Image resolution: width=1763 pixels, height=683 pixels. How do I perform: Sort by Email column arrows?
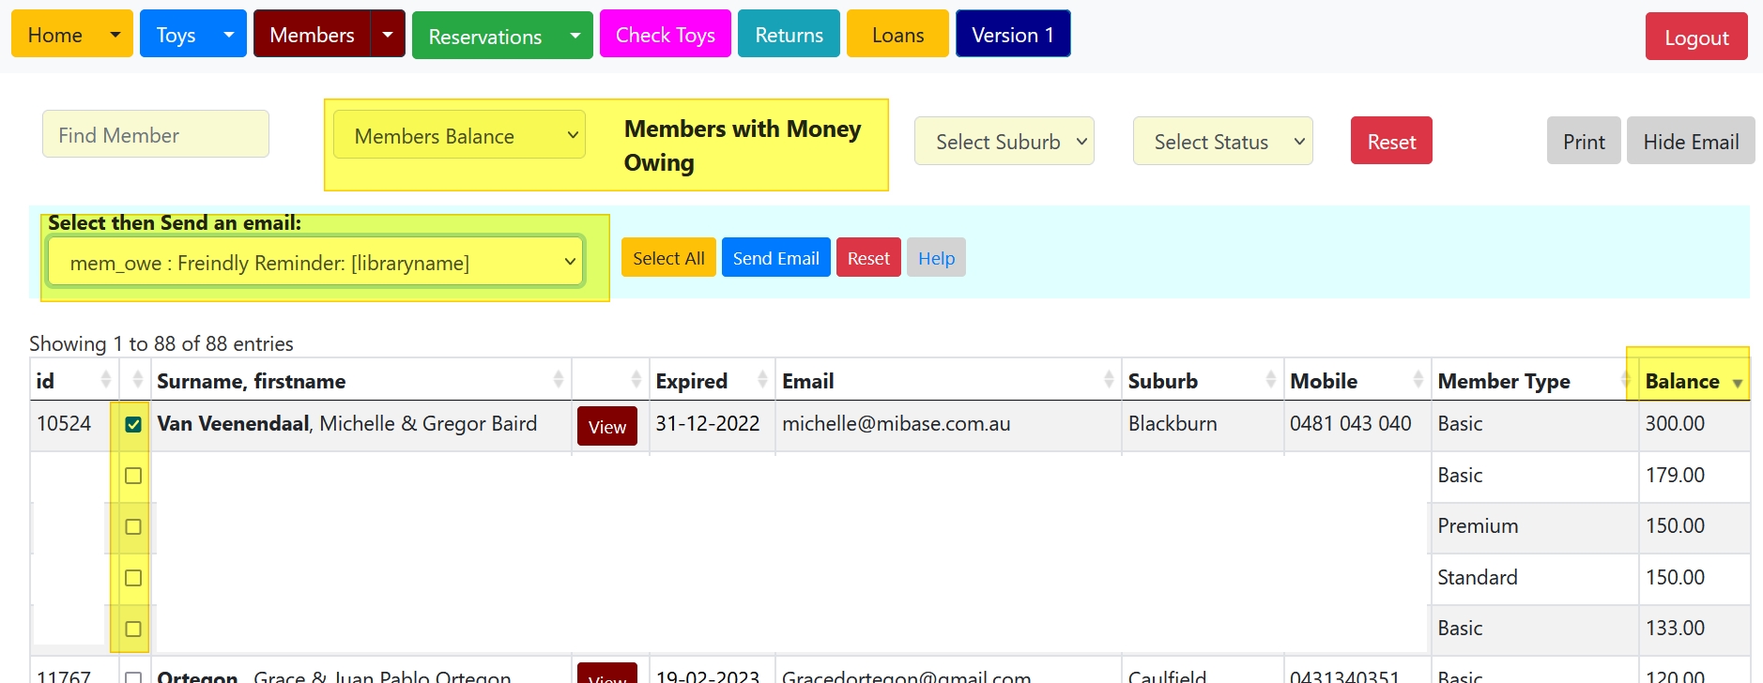click(1108, 380)
